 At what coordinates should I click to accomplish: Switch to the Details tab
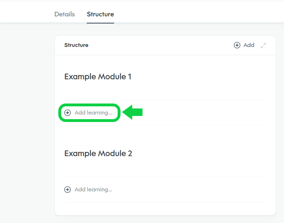coord(64,14)
